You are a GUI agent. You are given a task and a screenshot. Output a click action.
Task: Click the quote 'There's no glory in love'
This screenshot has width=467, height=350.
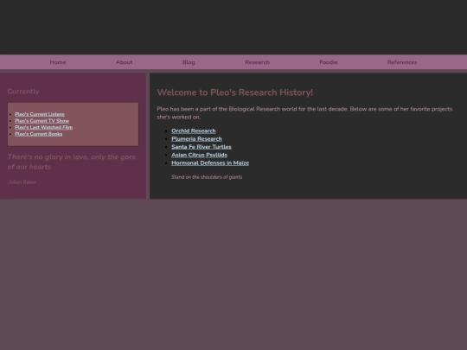(72, 162)
